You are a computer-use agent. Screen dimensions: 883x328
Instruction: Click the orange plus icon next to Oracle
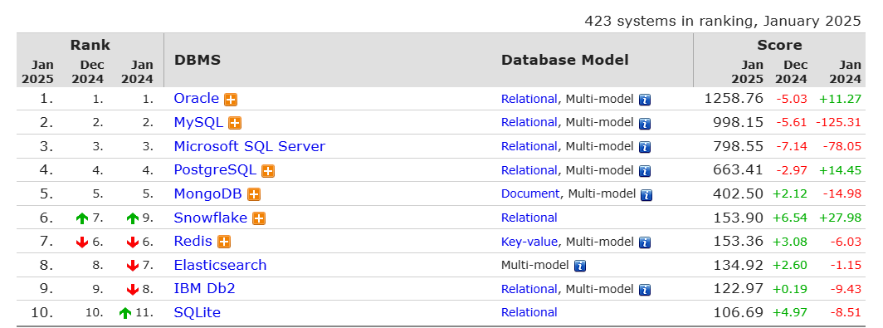[231, 100]
